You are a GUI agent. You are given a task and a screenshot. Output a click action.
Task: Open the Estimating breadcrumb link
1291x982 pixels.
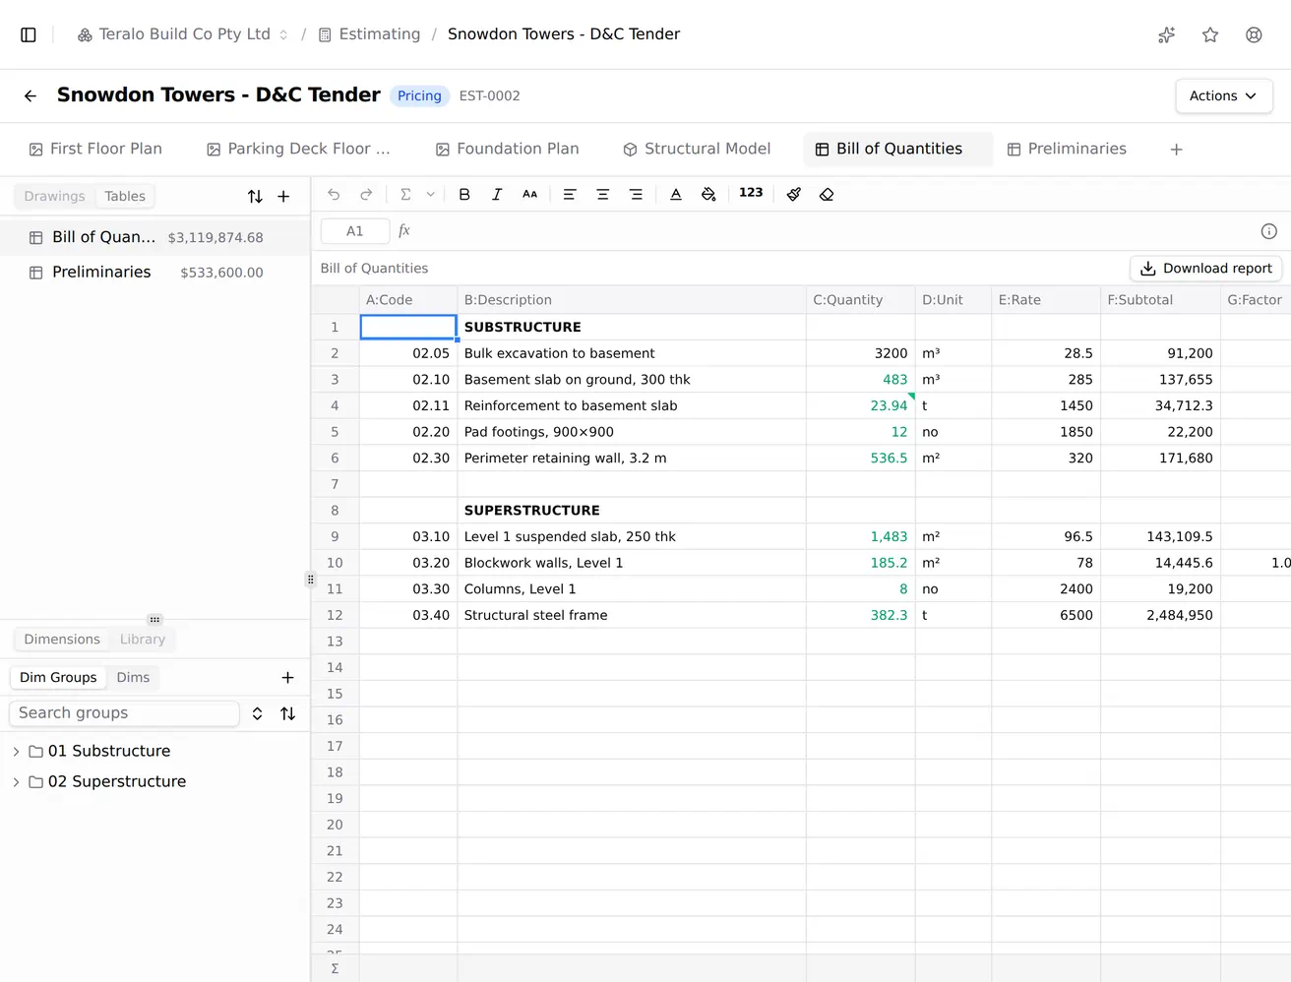pyautogui.click(x=369, y=34)
